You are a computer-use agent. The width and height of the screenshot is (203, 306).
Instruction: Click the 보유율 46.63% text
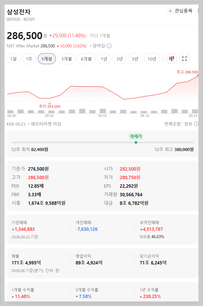coord(152,237)
